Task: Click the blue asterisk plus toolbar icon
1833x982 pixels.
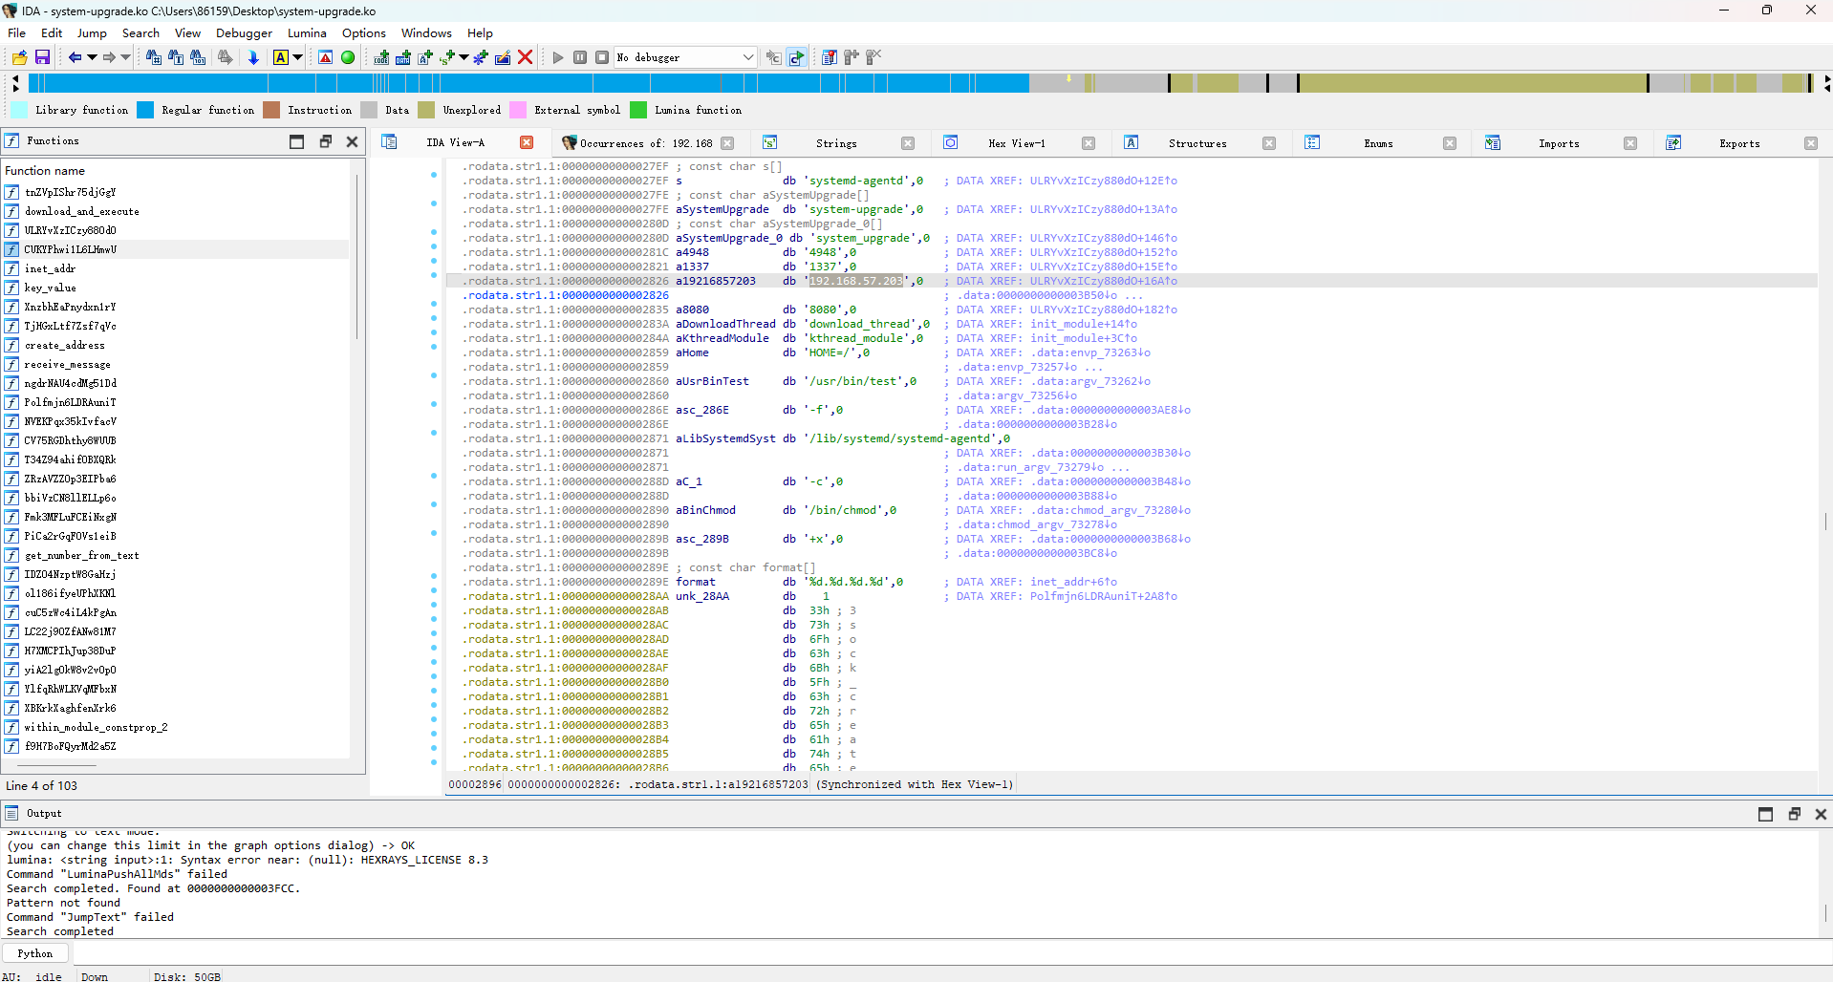Action: point(480,57)
